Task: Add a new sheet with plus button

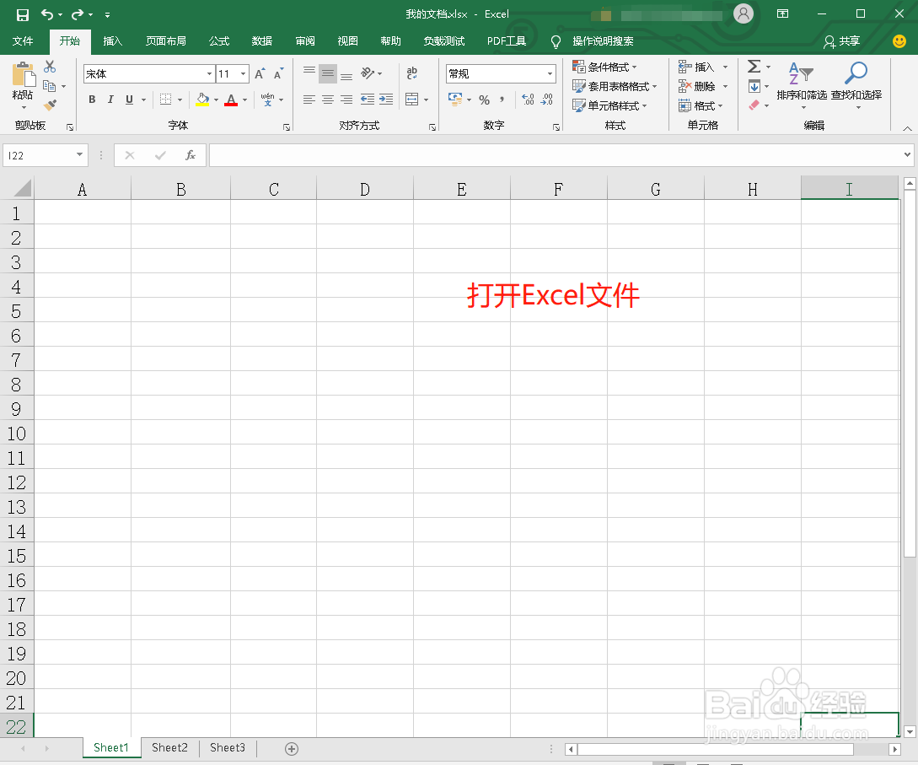Action: (x=292, y=749)
